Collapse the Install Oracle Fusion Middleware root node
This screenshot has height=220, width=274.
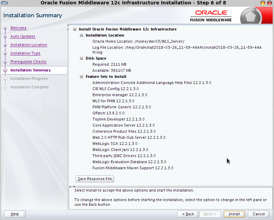coord(75,29)
